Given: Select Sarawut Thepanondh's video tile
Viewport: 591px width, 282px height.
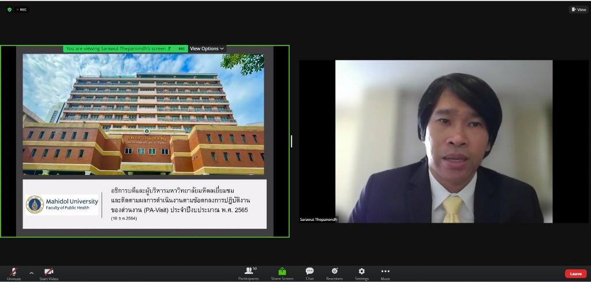Looking at the screenshot, I should coord(443,141).
